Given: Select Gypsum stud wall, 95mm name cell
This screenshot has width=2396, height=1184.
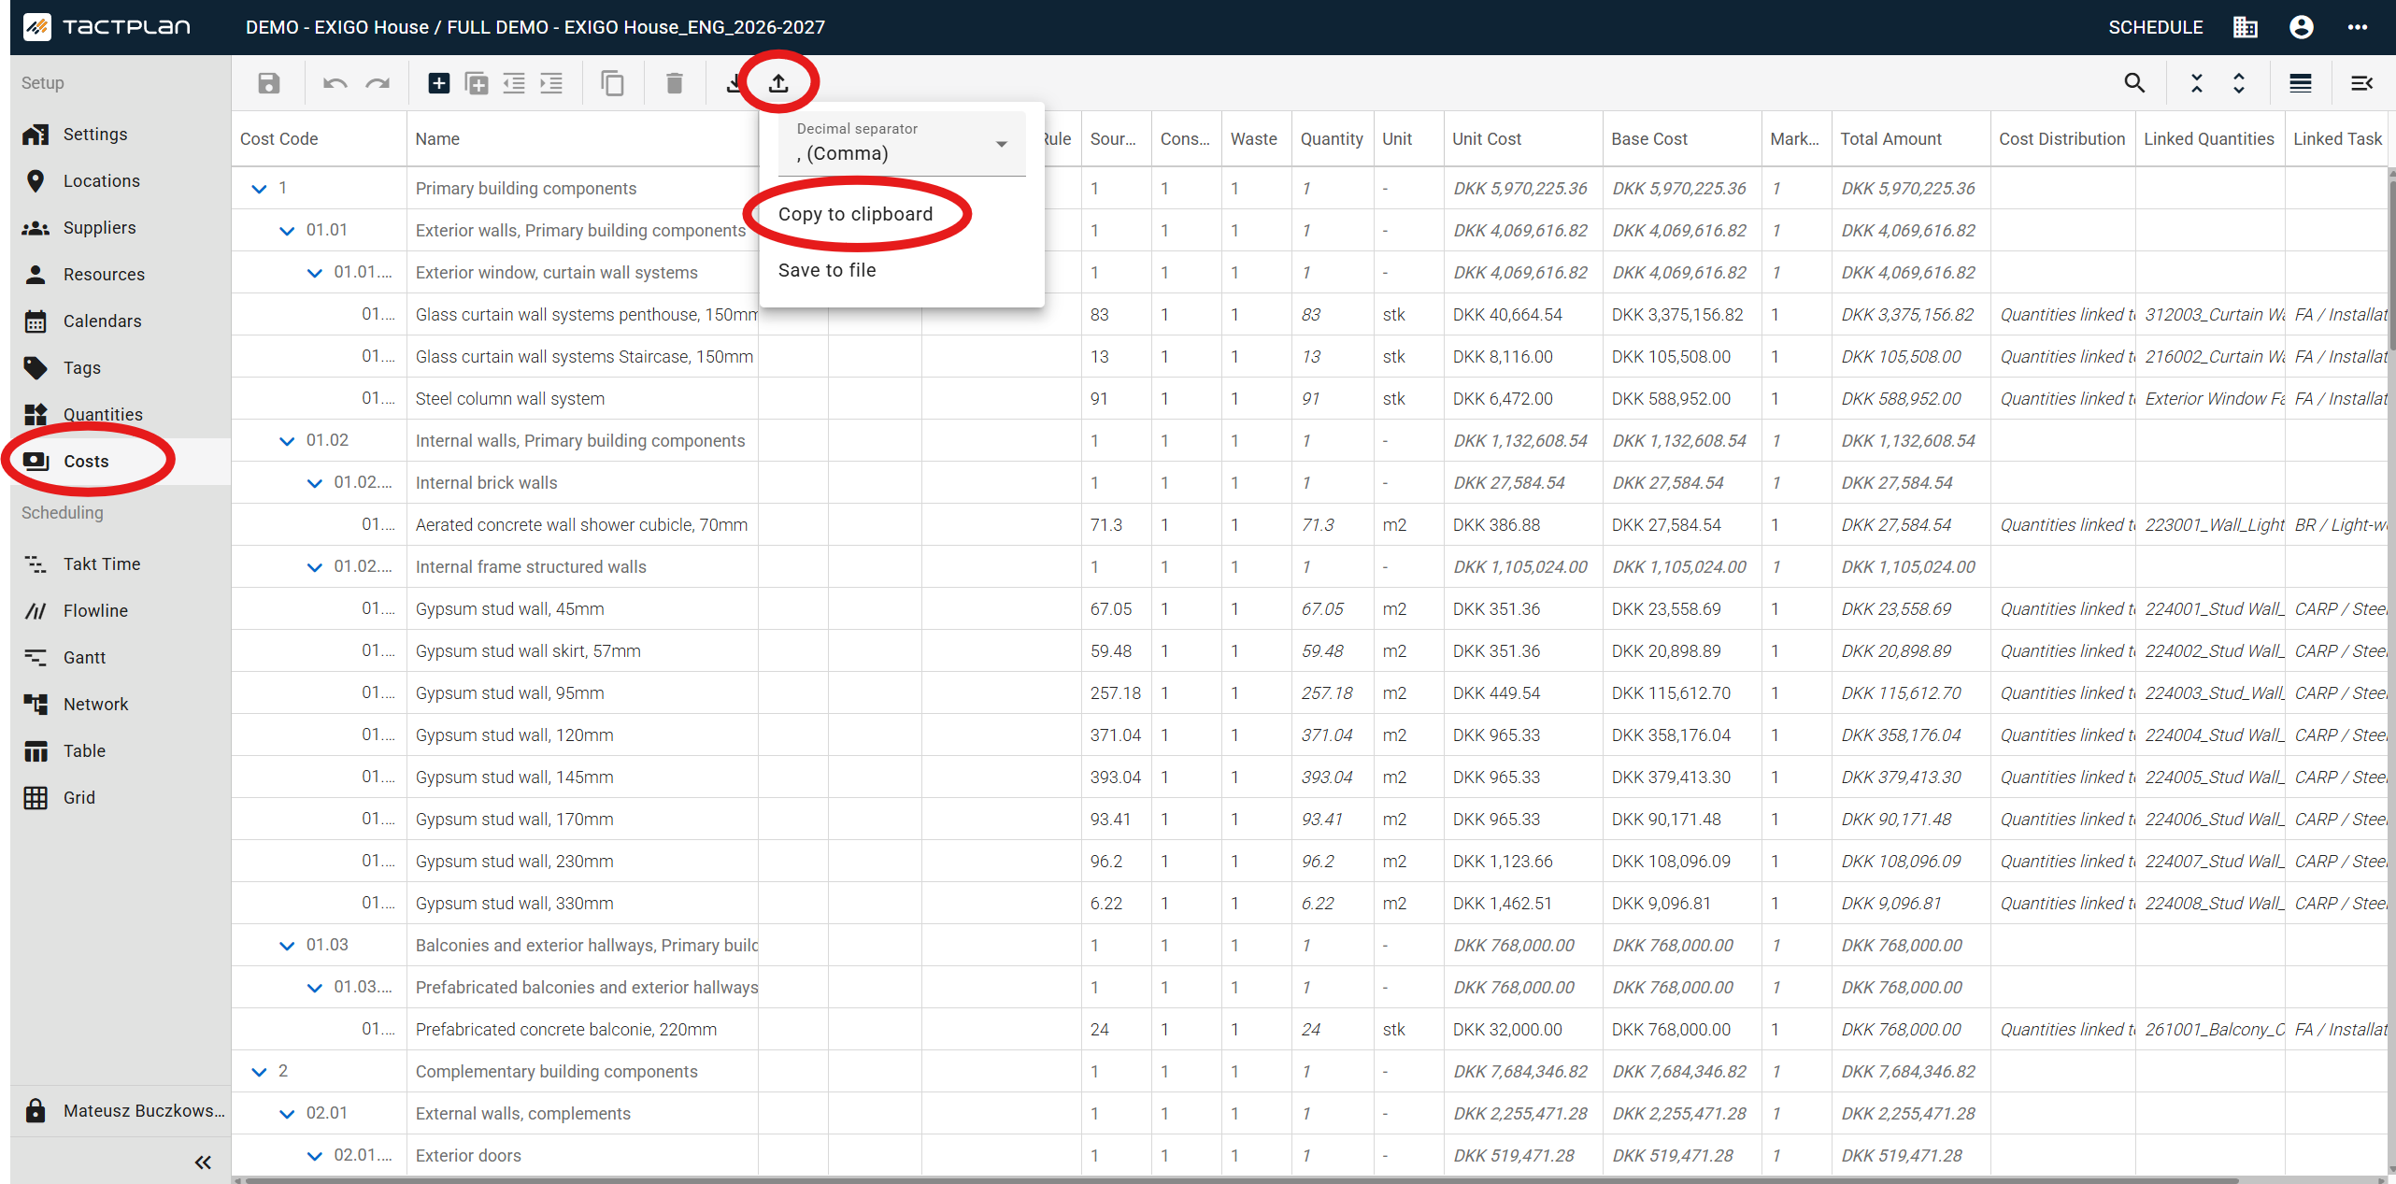Looking at the screenshot, I should [x=582, y=693].
